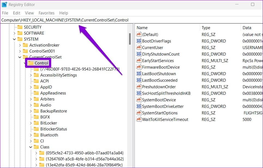Collapse the SYSTEM hive
The width and height of the screenshot is (263, 168).
click(14, 39)
